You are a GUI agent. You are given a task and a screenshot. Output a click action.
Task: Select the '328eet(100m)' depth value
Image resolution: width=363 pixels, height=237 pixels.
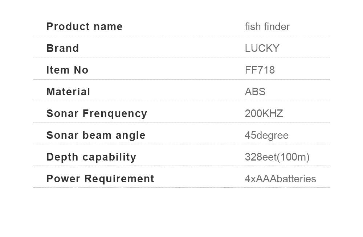(277, 157)
